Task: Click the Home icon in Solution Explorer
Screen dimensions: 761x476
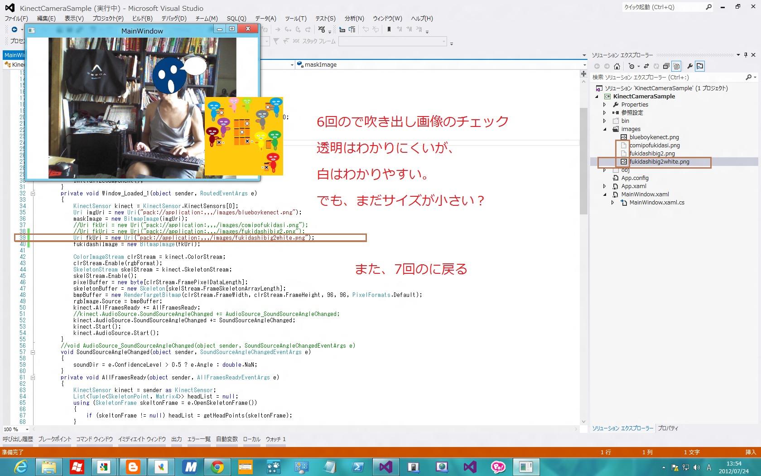Action: point(617,66)
